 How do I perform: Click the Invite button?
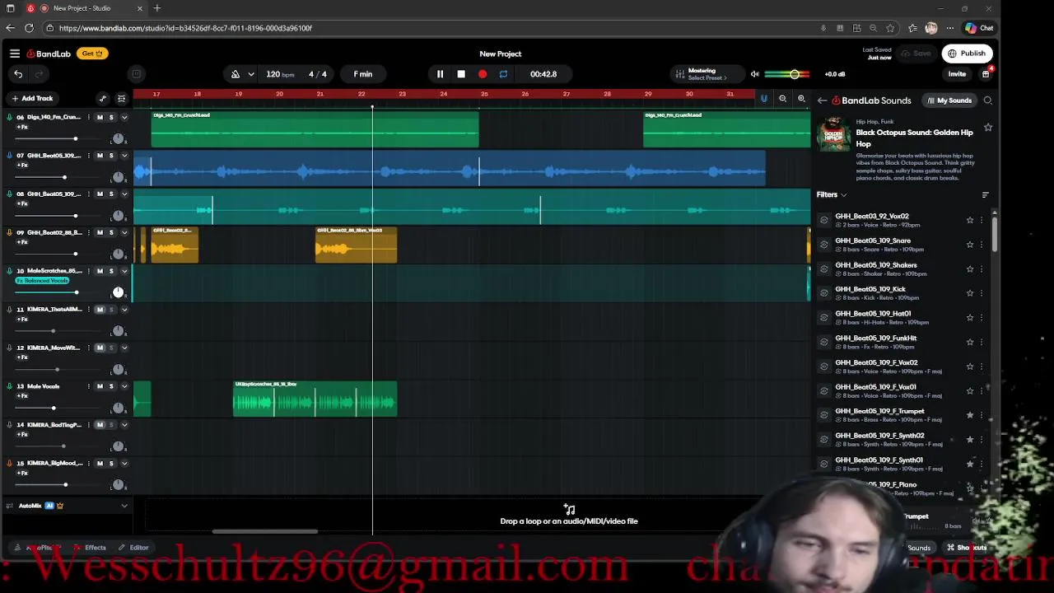(x=957, y=74)
